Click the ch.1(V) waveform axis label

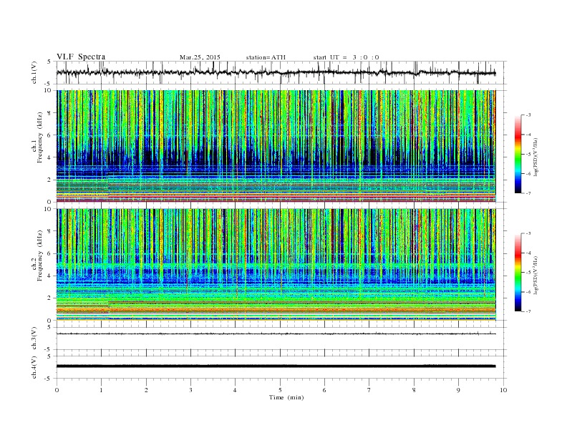34,72
